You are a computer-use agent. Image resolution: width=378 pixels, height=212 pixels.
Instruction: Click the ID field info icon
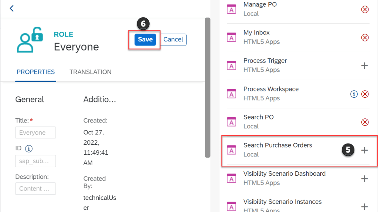coord(29,149)
